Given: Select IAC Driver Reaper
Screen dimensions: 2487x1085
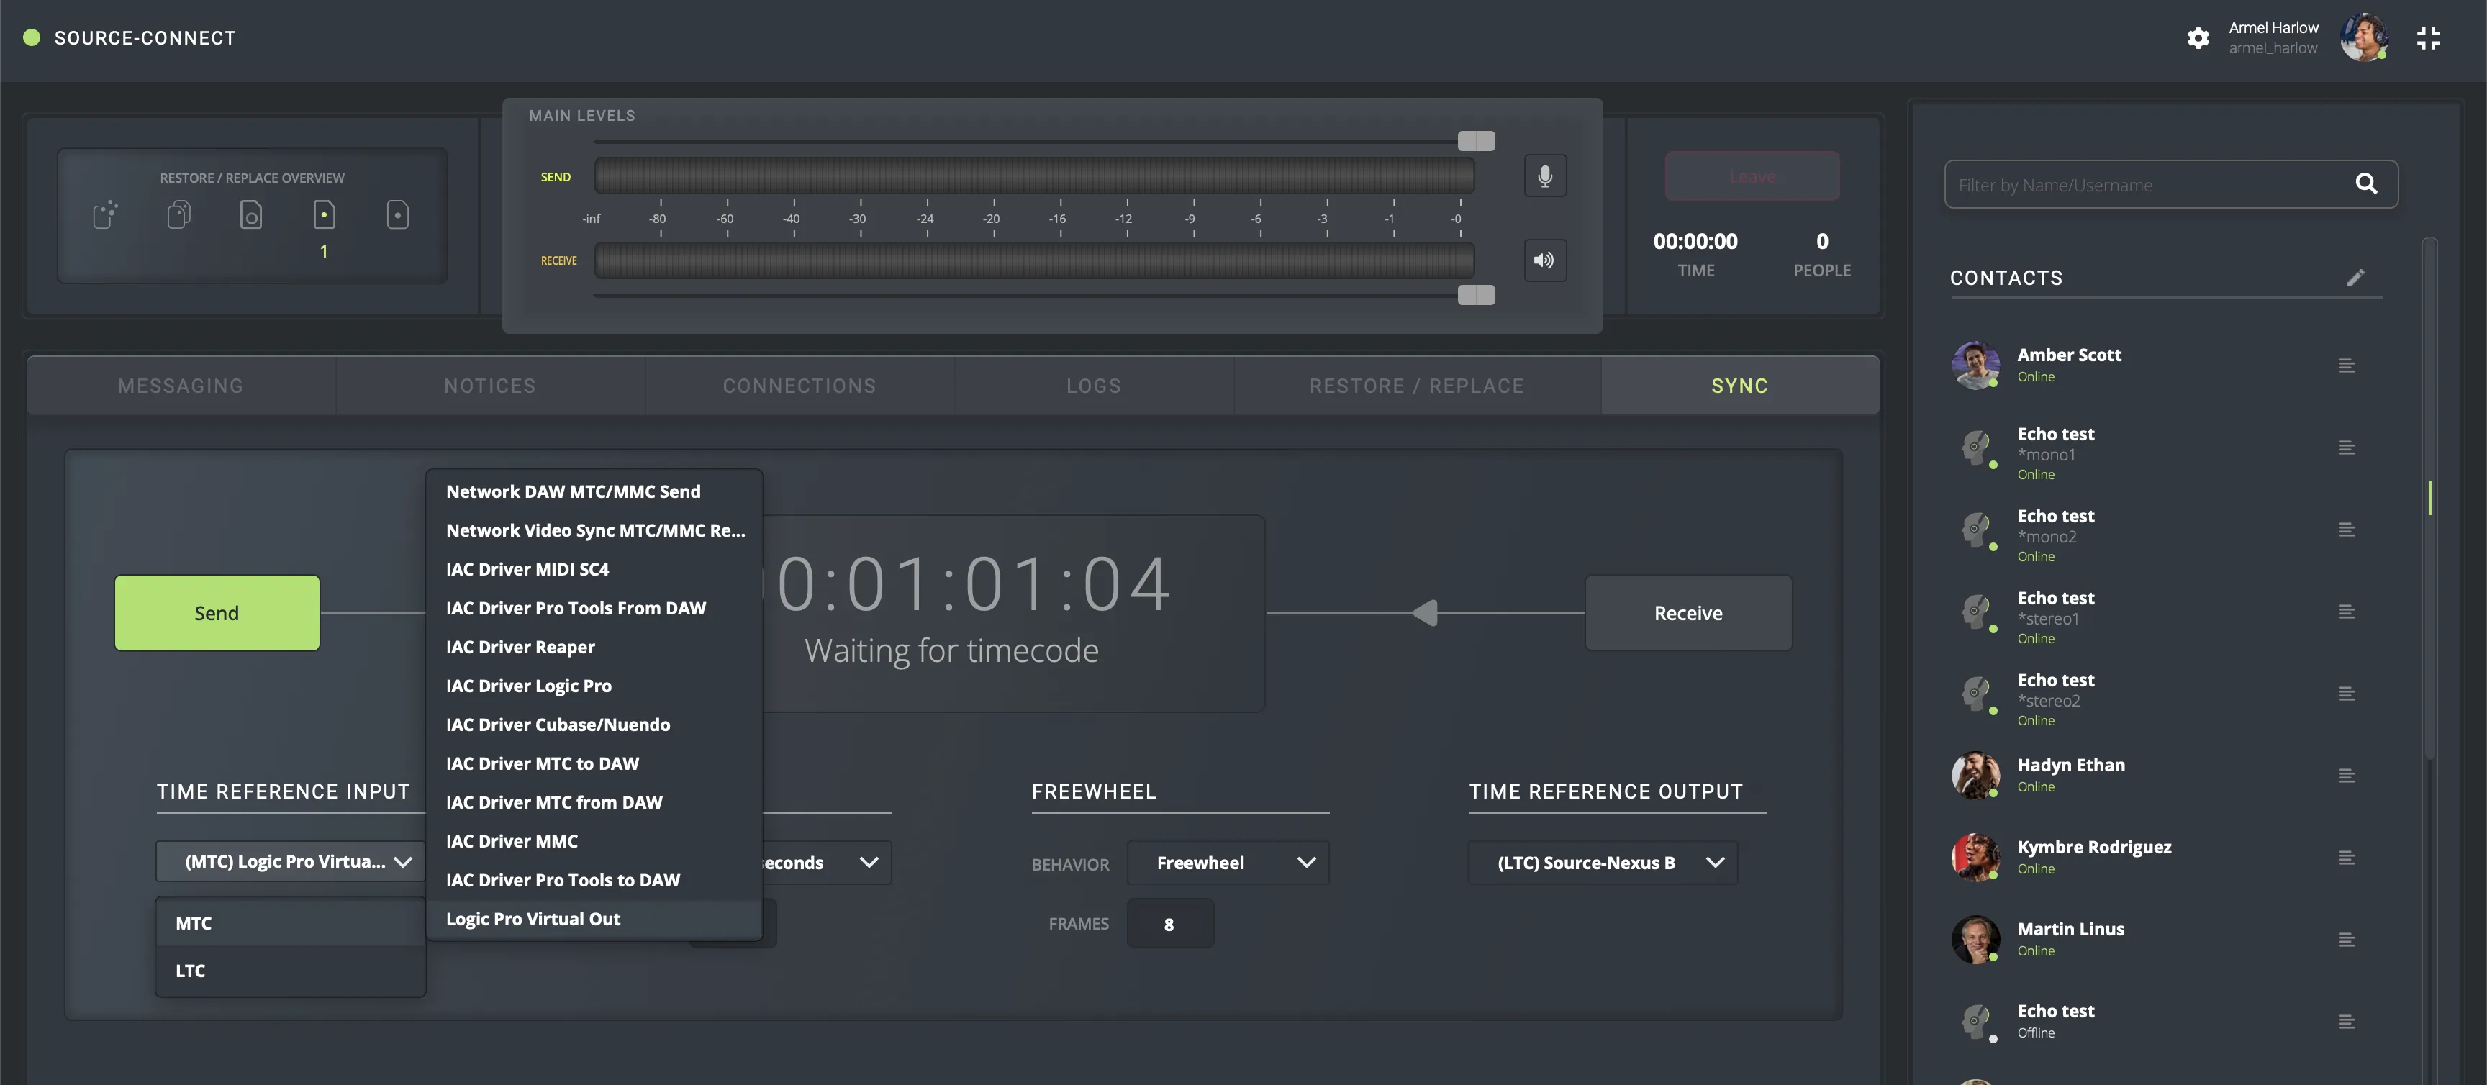Looking at the screenshot, I should (x=594, y=647).
